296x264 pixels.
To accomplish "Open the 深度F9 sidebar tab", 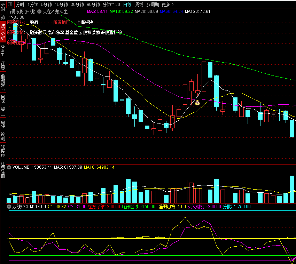I will 3,151.
